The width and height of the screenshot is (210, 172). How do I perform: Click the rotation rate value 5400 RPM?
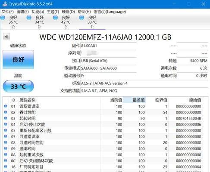point(192,61)
